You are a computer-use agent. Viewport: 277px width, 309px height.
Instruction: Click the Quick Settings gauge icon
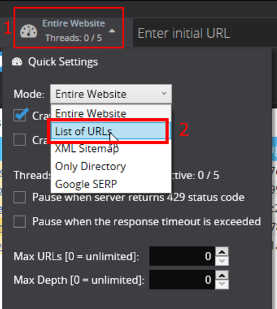pyautogui.click(x=17, y=62)
